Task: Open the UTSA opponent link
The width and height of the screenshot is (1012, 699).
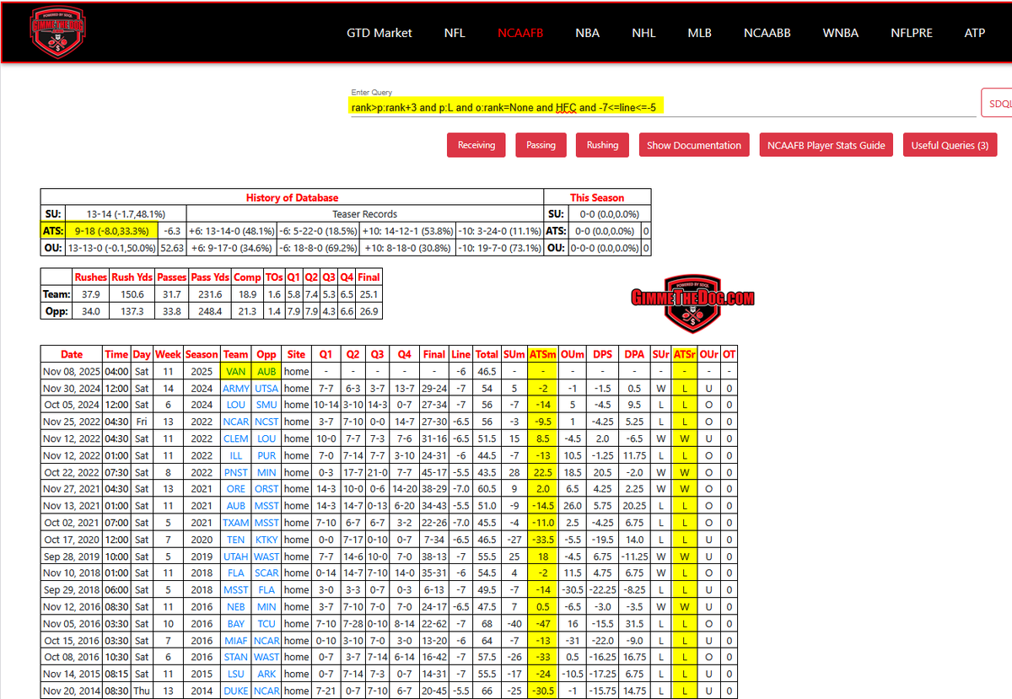Action: [x=266, y=388]
